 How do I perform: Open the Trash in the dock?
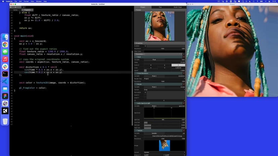(5, 121)
